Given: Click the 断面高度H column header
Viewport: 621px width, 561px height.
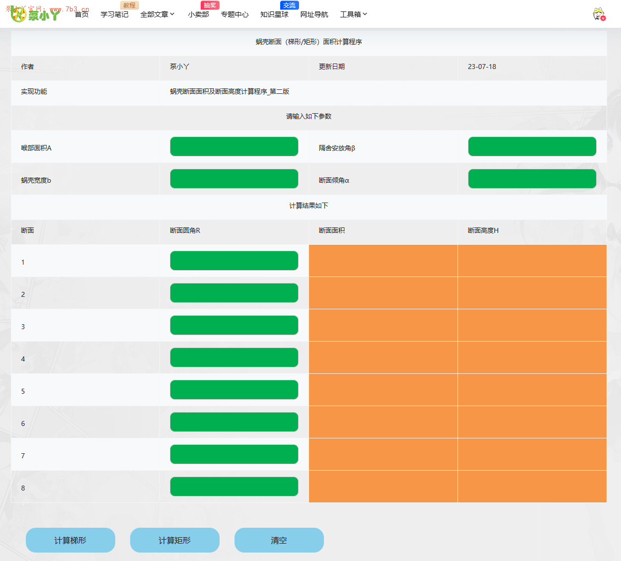Looking at the screenshot, I should tap(483, 230).
